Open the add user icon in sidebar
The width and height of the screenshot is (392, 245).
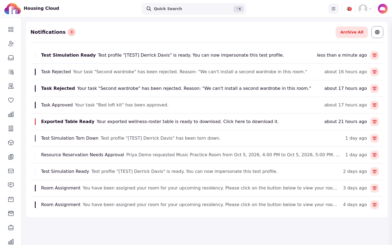click(11, 44)
